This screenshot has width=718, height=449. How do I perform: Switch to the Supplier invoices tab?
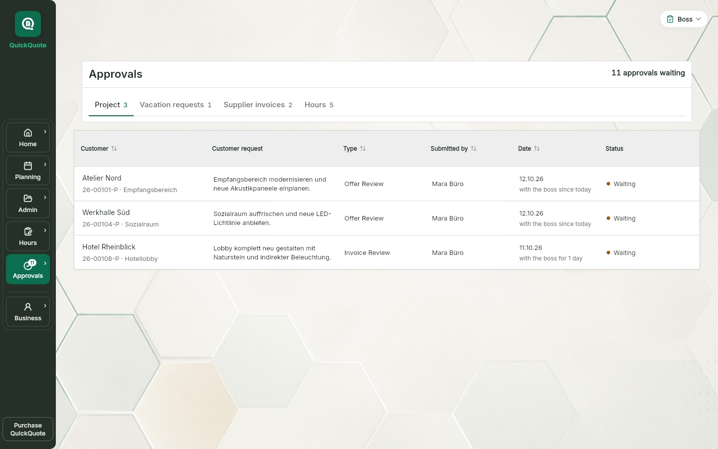click(258, 105)
